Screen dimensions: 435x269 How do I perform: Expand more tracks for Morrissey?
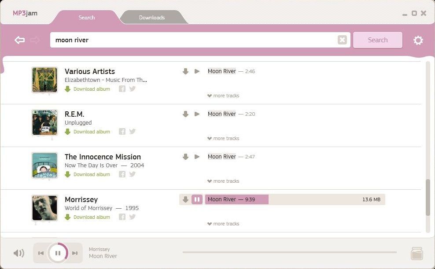tap(223, 224)
